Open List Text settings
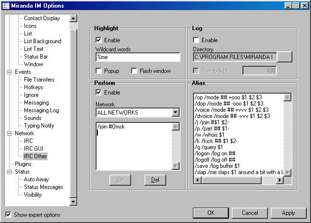 click(x=34, y=49)
